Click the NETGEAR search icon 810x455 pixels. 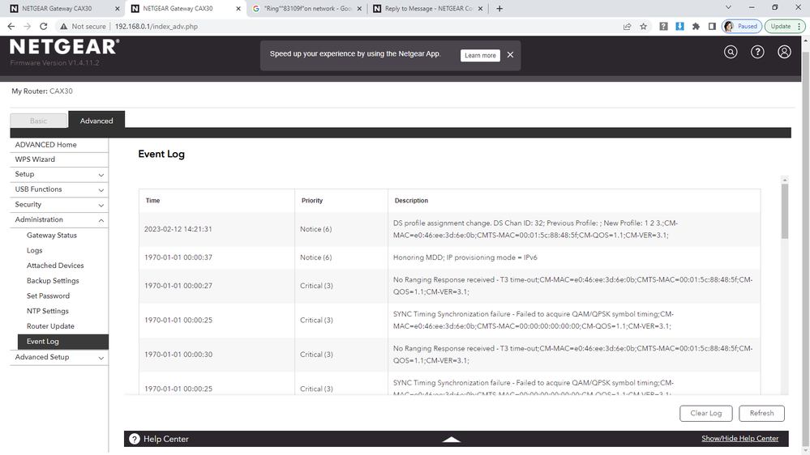coord(731,52)
